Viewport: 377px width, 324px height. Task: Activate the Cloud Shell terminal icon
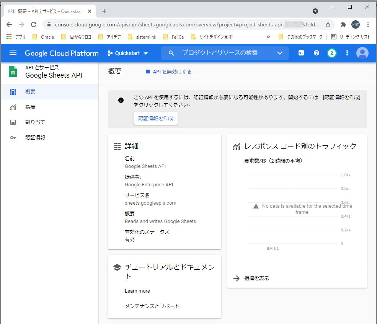click(301, 53)
